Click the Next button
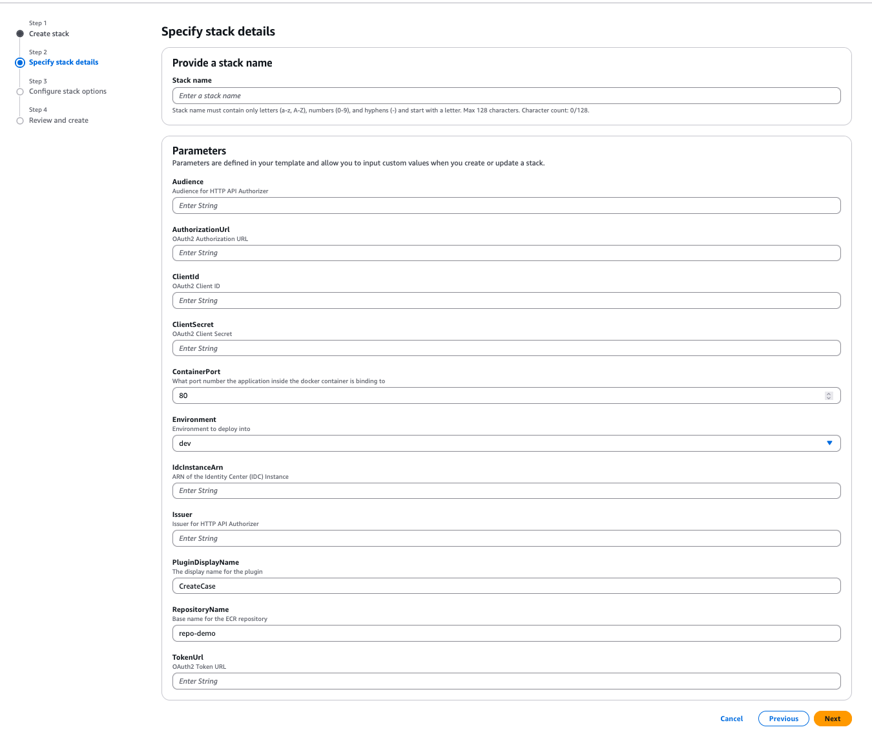The height and width of the screenshot is (736, 872). (833, 719)
